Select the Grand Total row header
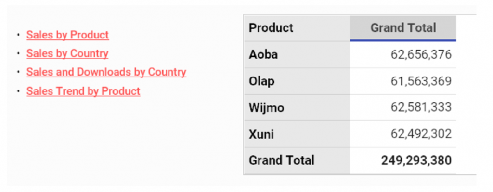This screenshot has height=192, width=493. [x=297, y=160]
